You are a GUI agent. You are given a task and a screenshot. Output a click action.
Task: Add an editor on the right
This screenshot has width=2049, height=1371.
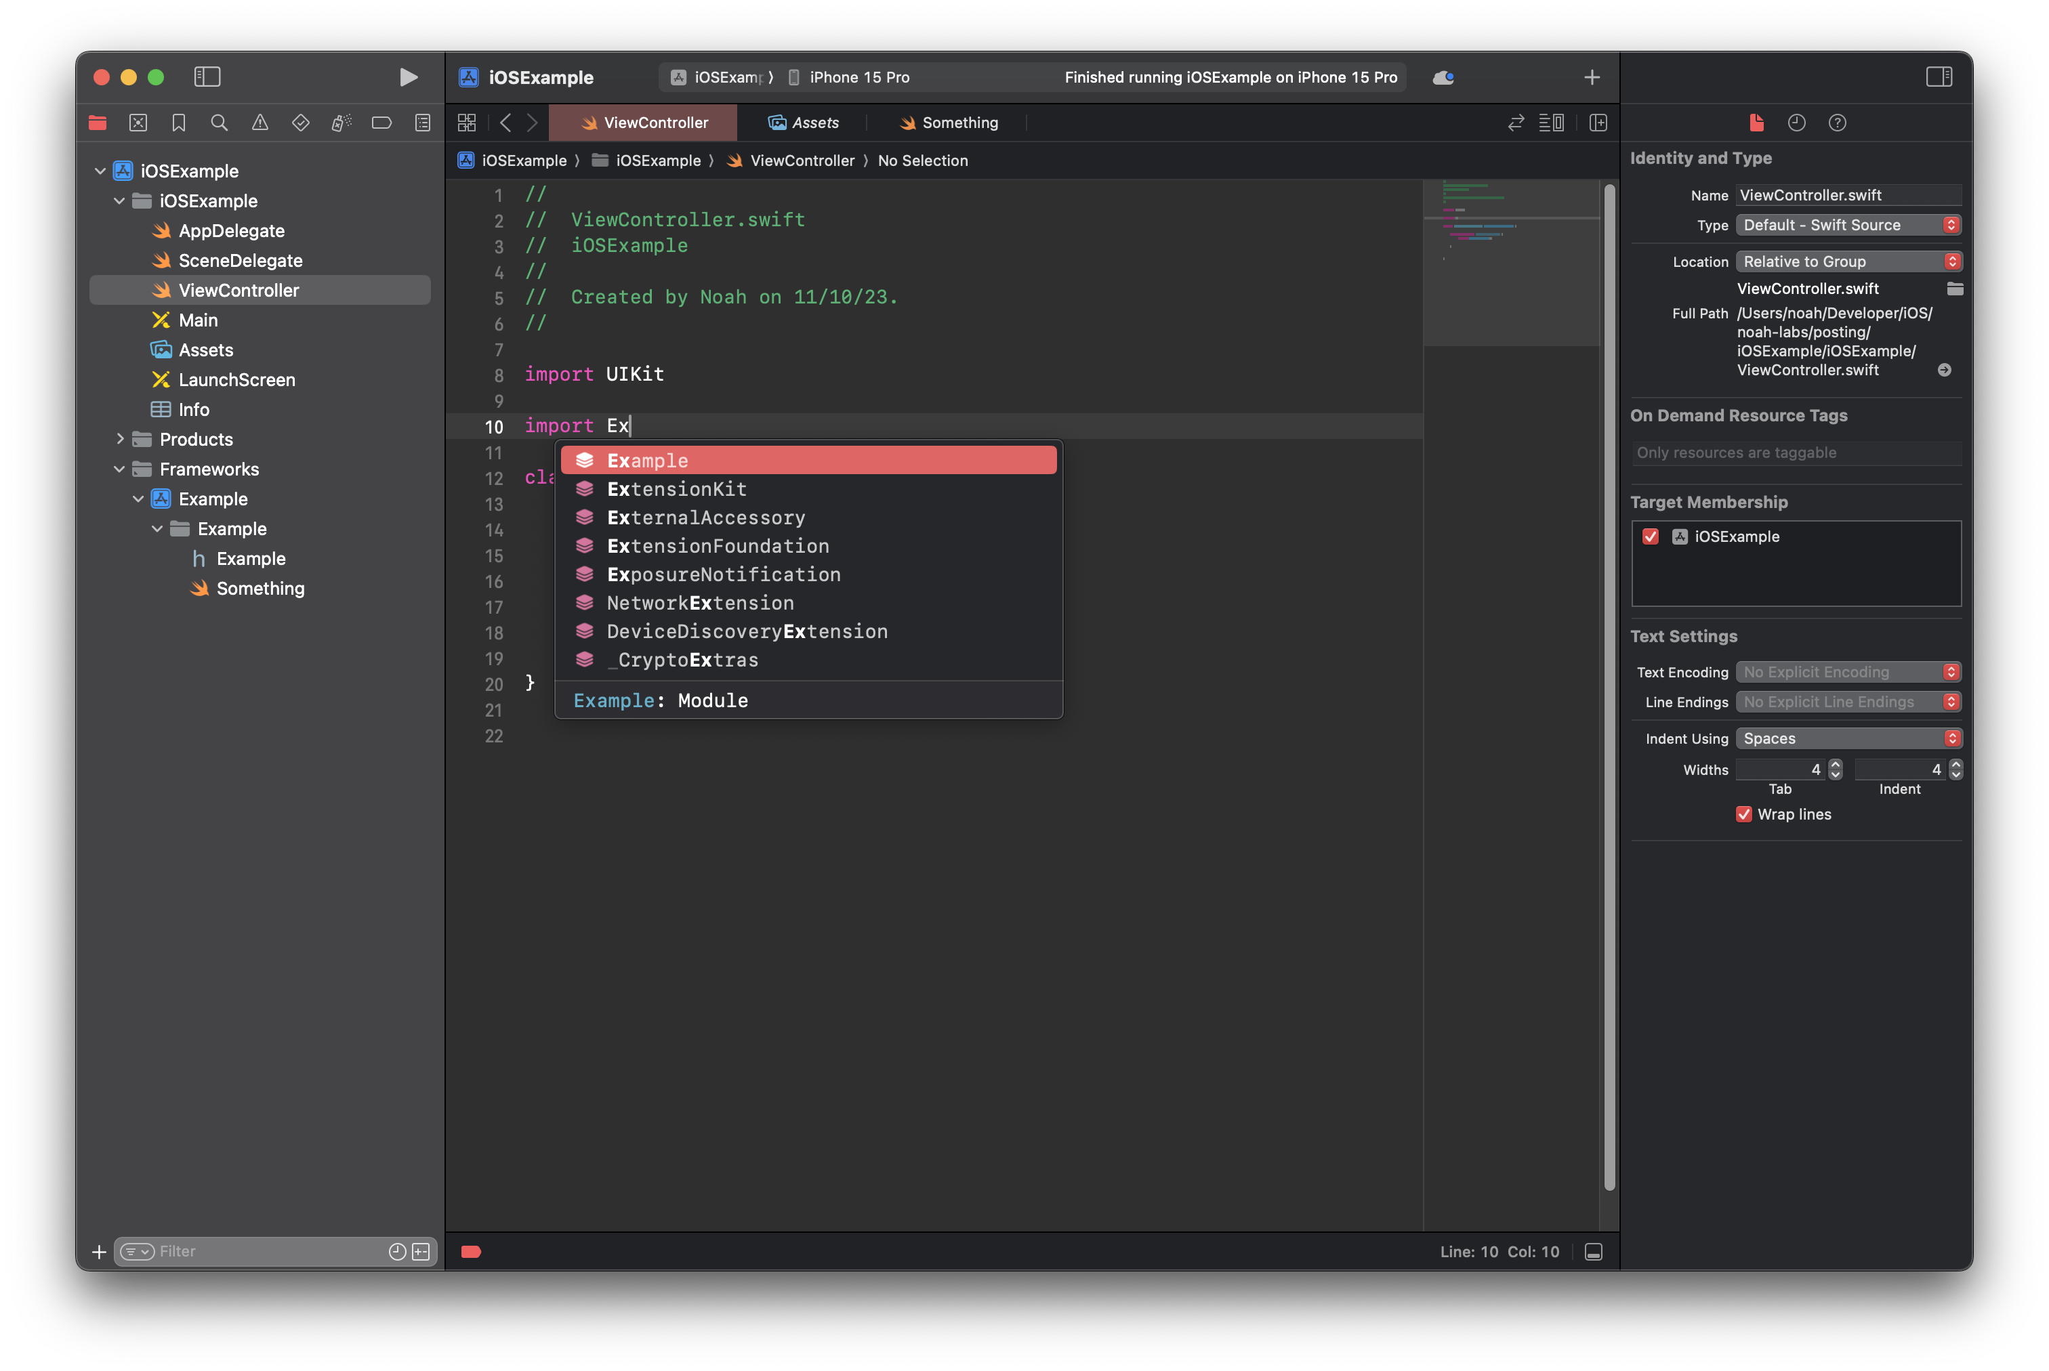(1598, 123)
